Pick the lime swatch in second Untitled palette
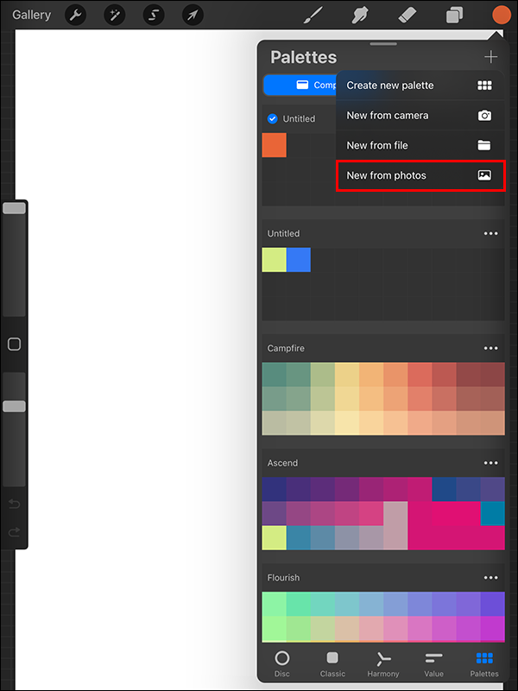This screenshot has height=691, width=518. pyautogui.click(x=274, y=260)
